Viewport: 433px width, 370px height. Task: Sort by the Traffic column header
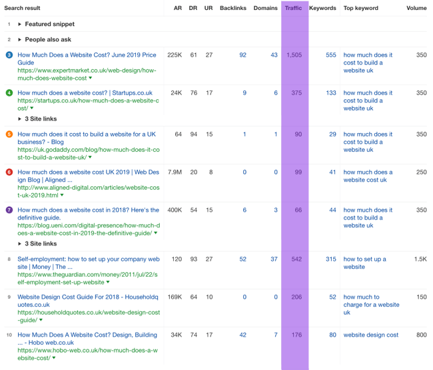[293, 9]
